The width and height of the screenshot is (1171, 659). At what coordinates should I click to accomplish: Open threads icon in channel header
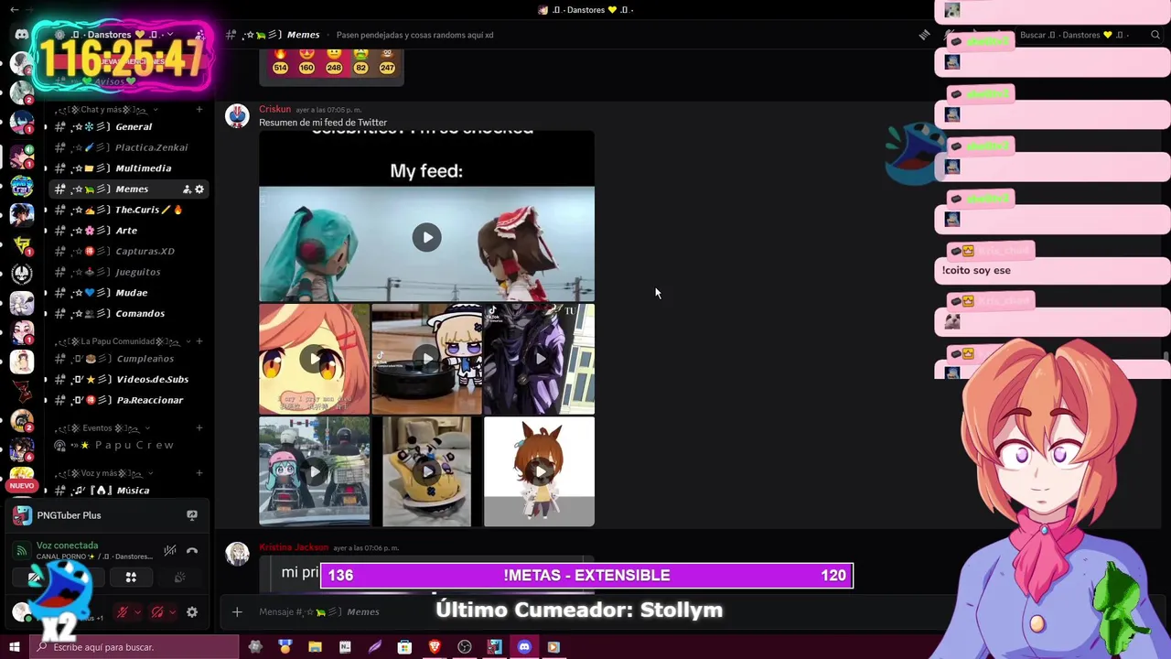tap(925, 35)
